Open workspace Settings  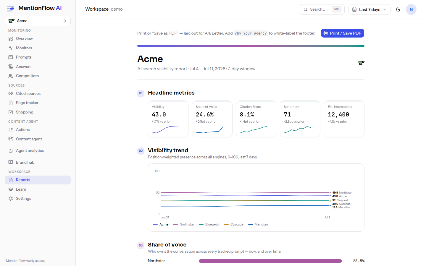(38, 199)
